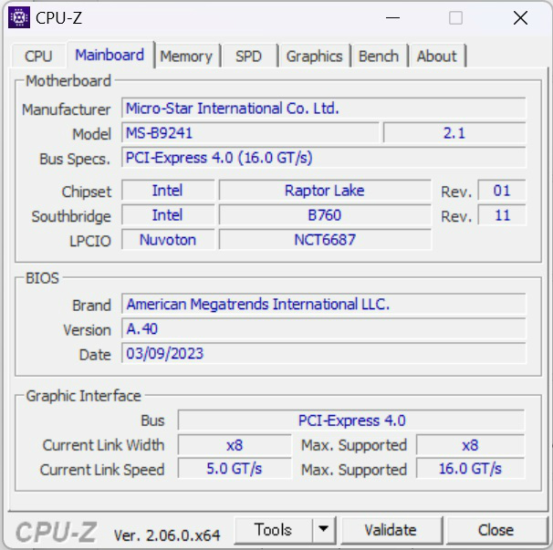Click the Graphic Interface Bus PCI-Express 4.0 value
553x550 pixels.
point(351,420)
